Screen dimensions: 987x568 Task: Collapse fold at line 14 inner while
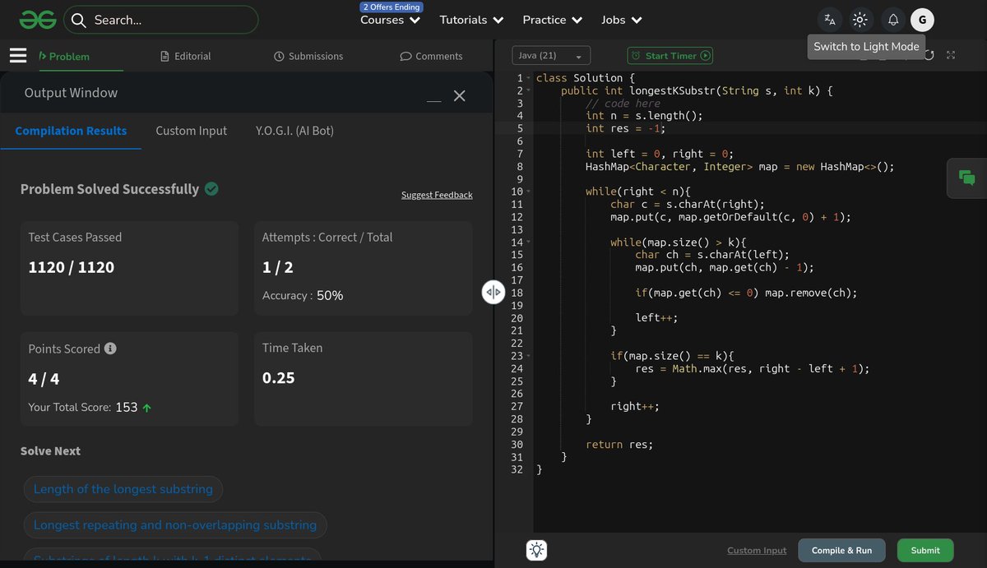pos(529,242)
